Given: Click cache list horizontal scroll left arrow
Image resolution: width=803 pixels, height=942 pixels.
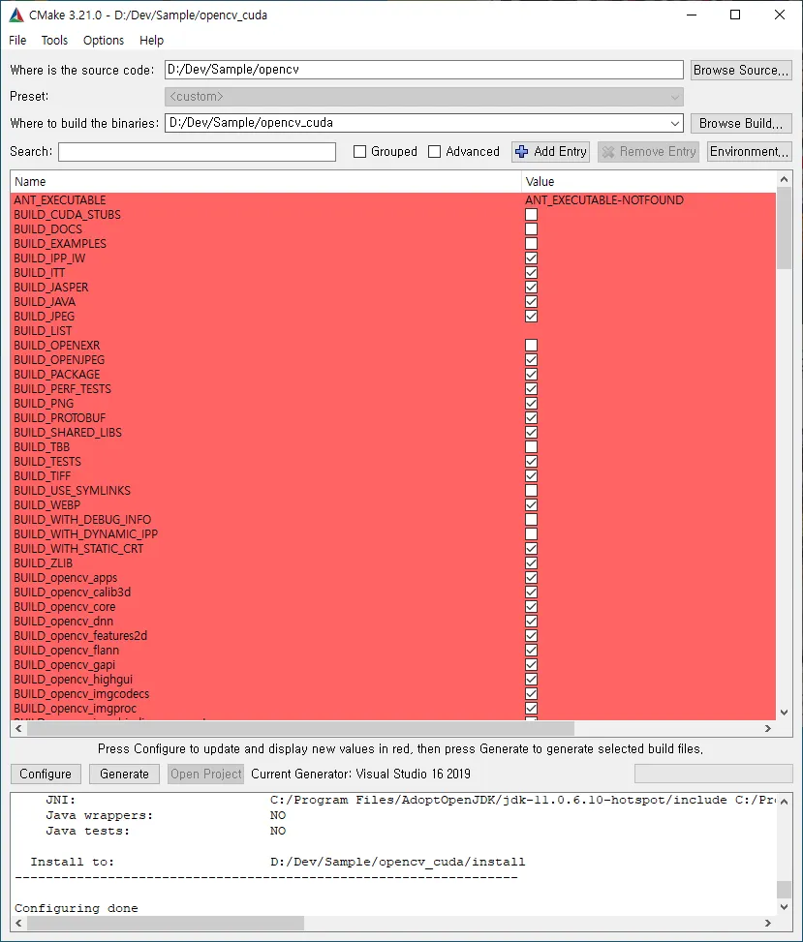Looking at the screenshot, I should pyautogui.click(x=18, y=729).
